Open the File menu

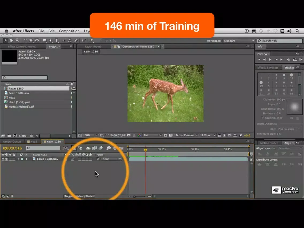pyautogui.click(x=41, y=31)
